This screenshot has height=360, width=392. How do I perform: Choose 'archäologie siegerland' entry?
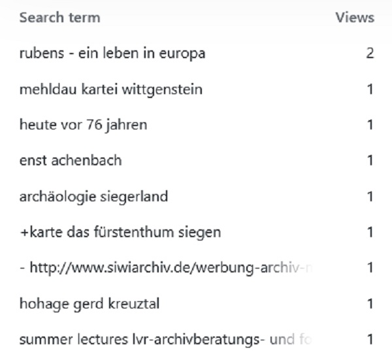93,197
